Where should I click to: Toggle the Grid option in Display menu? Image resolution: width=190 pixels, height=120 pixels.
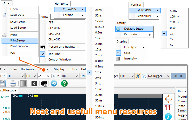coord(127,53)
